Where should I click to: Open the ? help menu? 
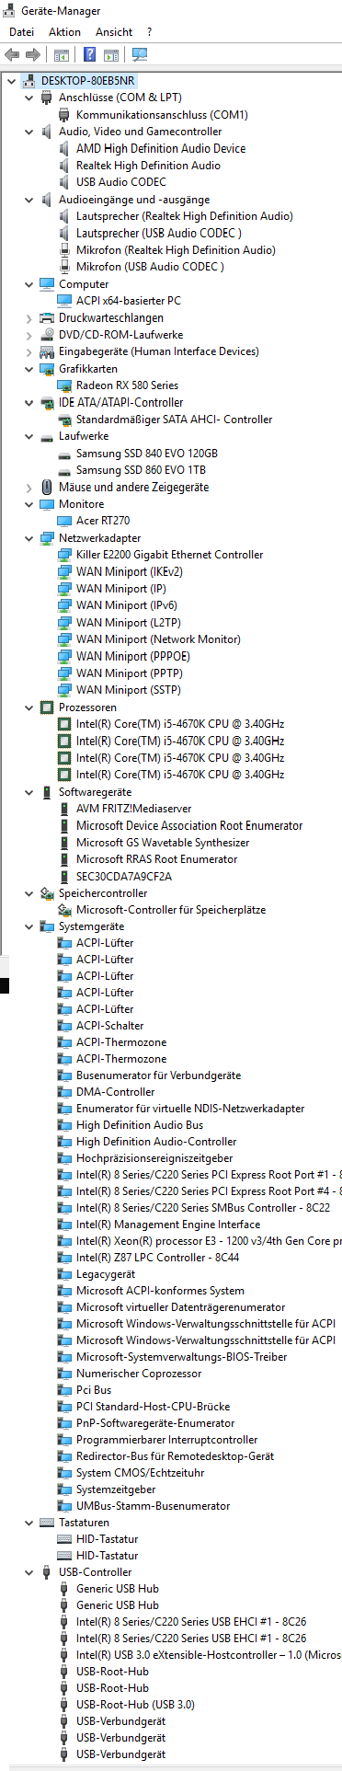click(x=149, y=32)
